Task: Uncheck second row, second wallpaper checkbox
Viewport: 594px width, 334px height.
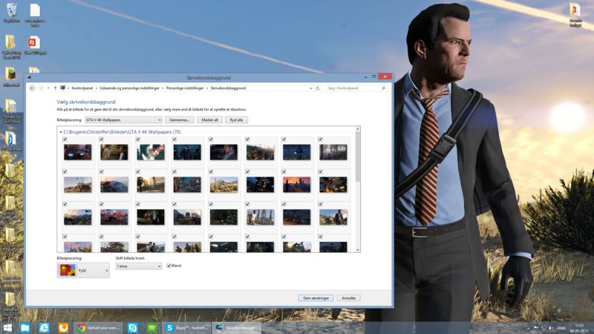Action: 101,172
